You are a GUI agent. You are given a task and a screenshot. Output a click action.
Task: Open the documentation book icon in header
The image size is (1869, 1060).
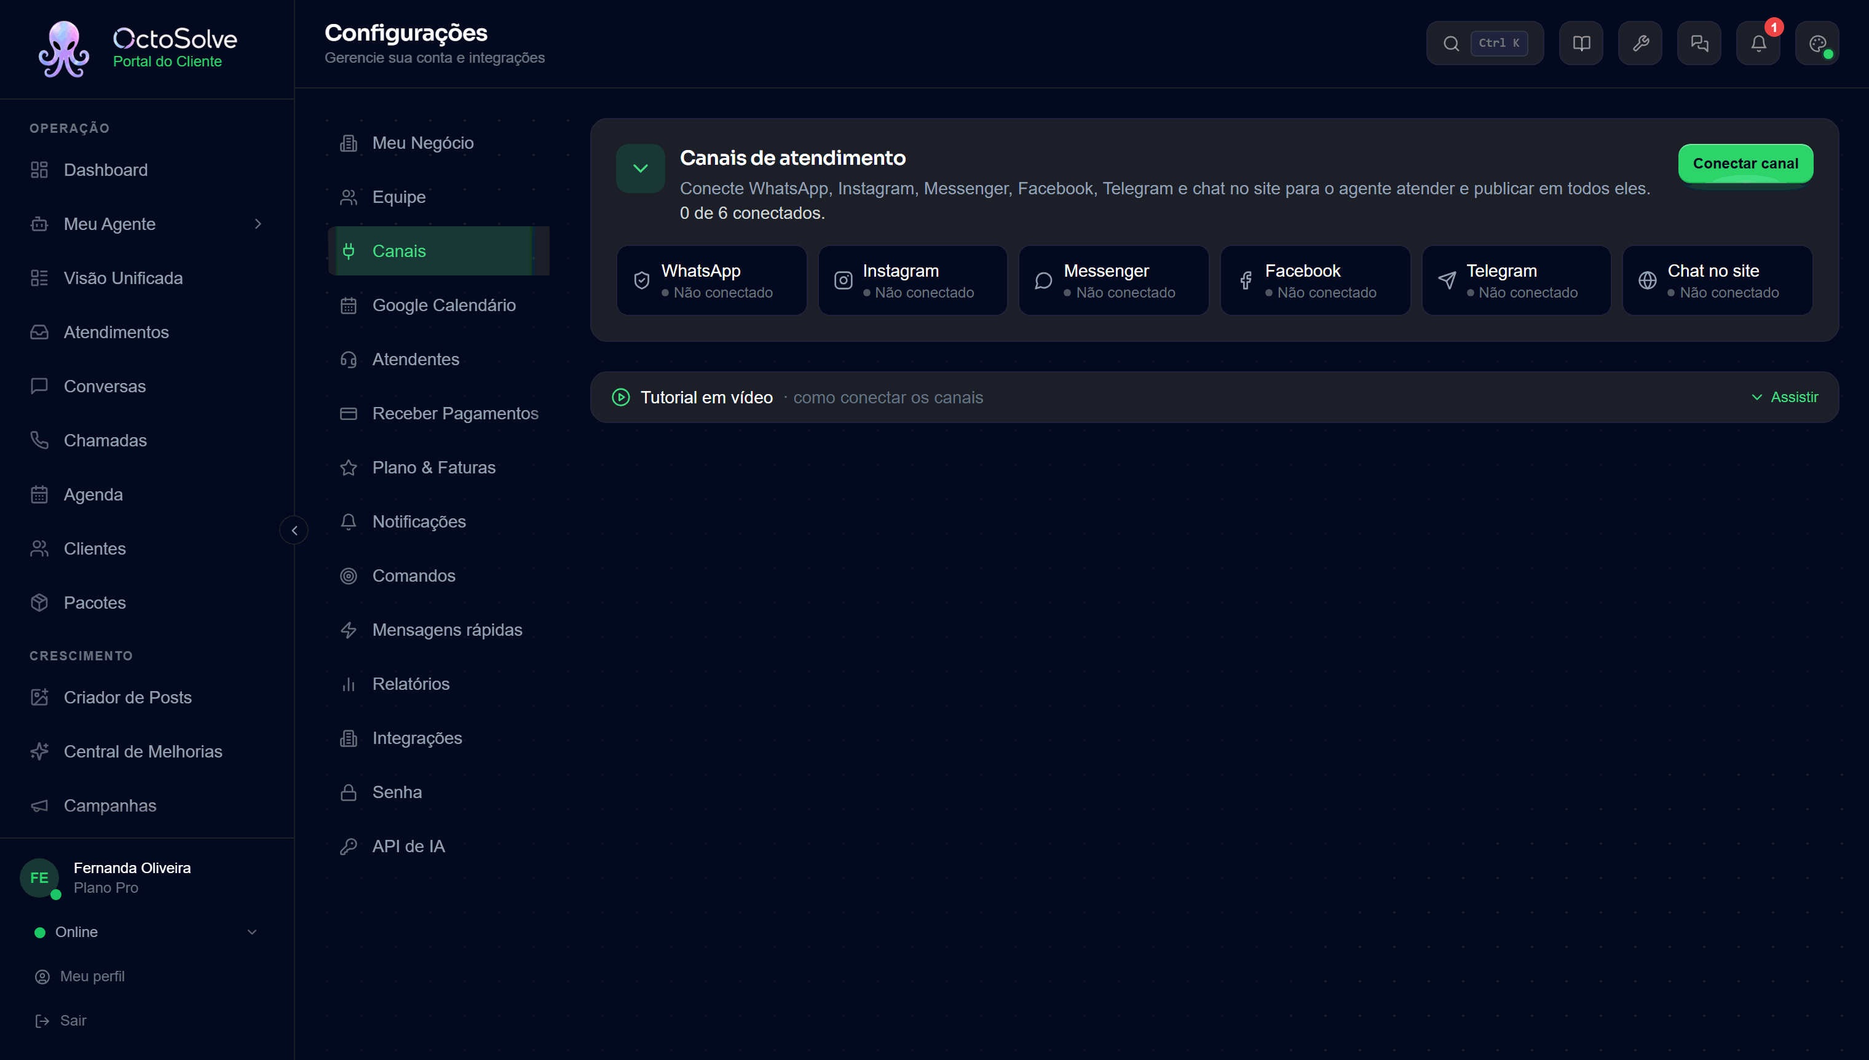1581,44
